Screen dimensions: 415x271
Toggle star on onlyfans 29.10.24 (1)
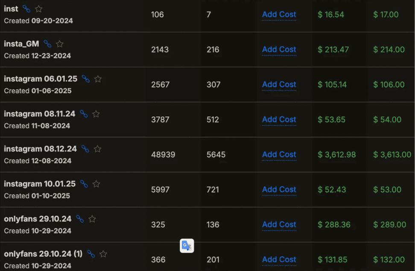[x=103, y=254]
